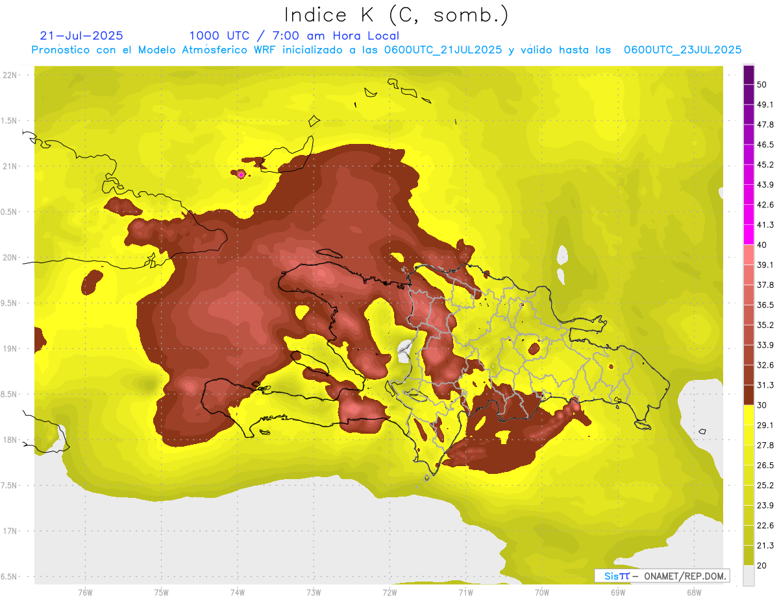The image size is (779, 601).
Task: Select the dark brown color bar segment just above 30
Action: (748, 395)
